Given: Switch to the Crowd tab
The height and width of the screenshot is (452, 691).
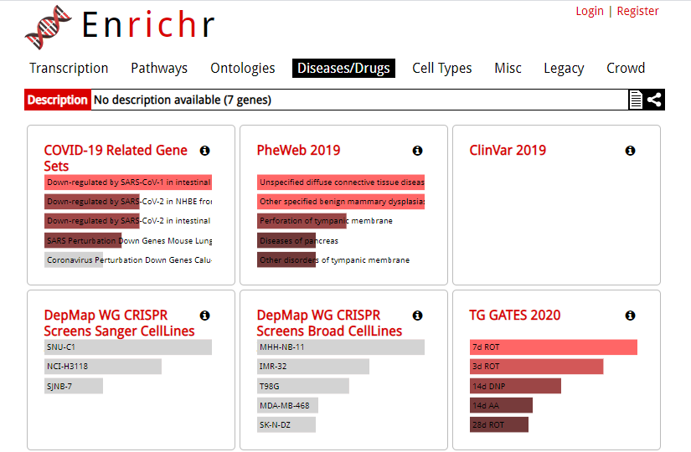Looking at the screenshot, I should [626, 69].
